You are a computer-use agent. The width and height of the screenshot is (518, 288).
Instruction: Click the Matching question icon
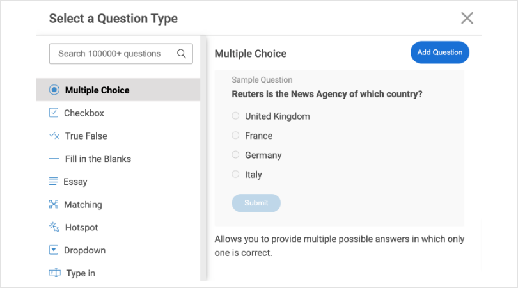pos(54,205)
